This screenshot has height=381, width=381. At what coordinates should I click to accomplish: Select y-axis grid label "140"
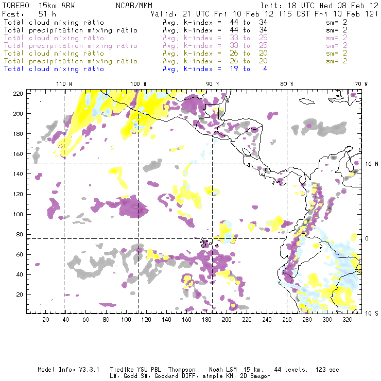click(x=18, y=174)
